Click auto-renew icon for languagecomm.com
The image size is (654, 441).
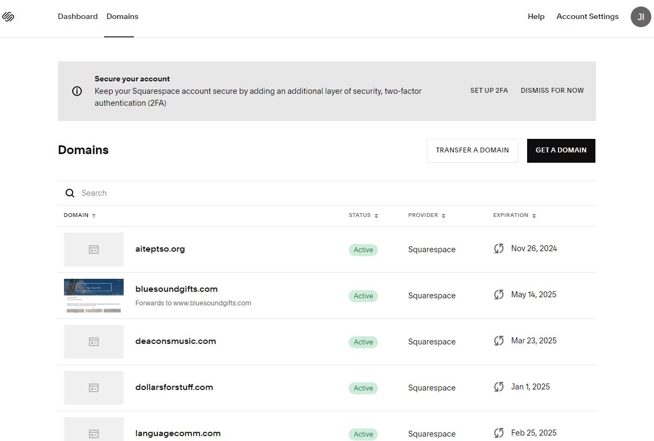pyautogui.click(x=499, y=433)
